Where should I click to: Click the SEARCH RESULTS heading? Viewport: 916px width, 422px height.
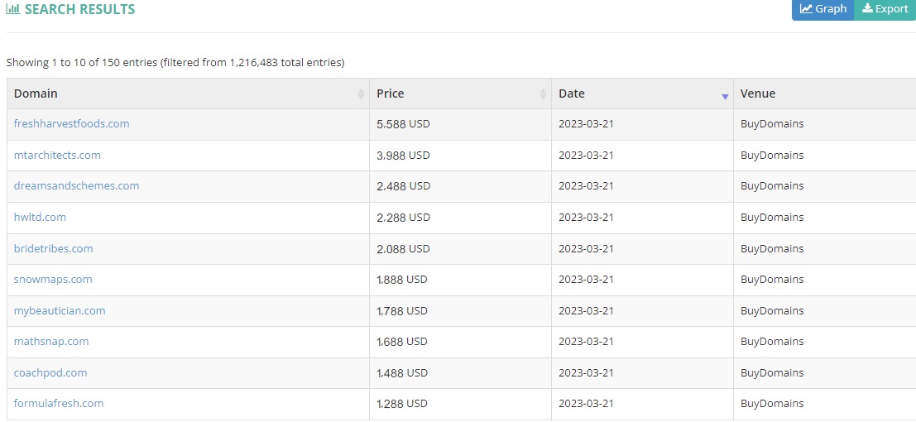pos(79,9)
